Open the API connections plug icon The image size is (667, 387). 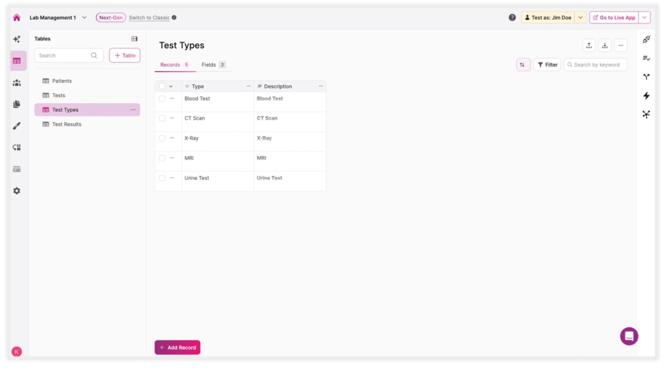click(x=17, y=147)
